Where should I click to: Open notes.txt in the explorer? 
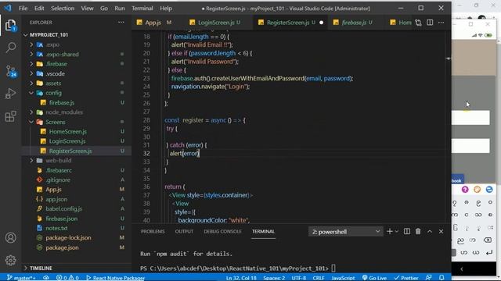(x=56, y=228)
